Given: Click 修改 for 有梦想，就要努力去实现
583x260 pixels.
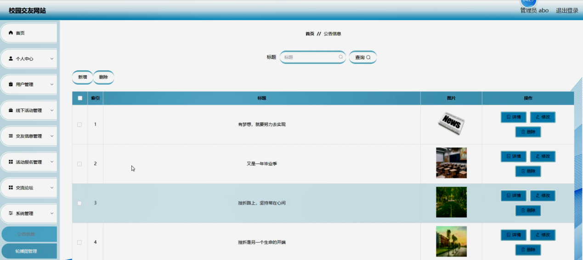Looking at the screenshot, I should (543, 117).
